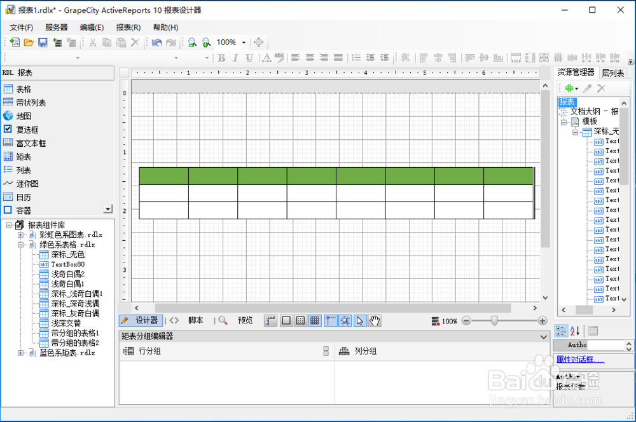This screenshot has height=422, width=636.
Task: Click the font color A icon
Action: pos(266,58)
